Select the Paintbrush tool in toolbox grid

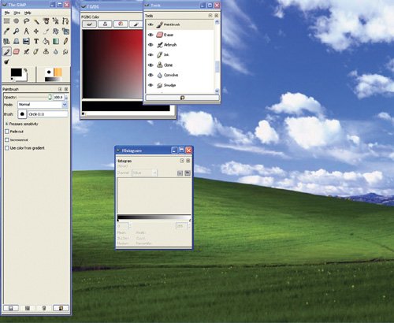6,52
